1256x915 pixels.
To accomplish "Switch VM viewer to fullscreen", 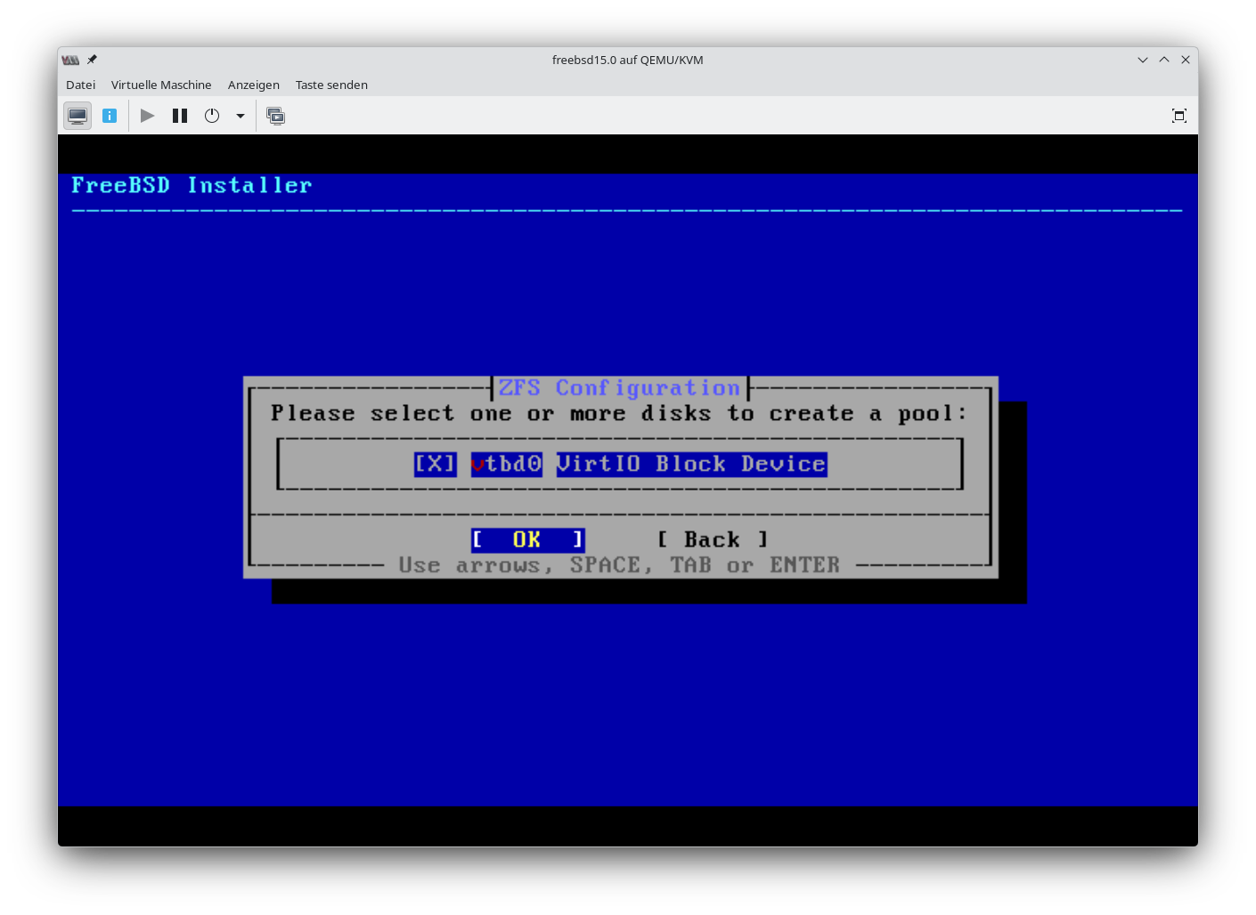I will [x=1179, y=116].
